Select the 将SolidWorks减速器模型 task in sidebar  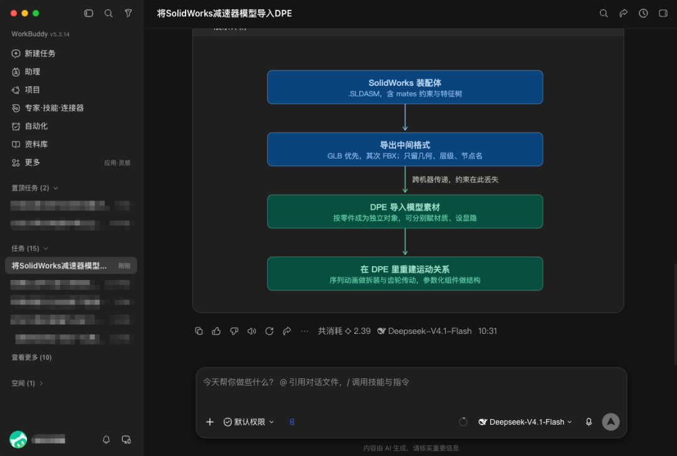tap(71, 266)
